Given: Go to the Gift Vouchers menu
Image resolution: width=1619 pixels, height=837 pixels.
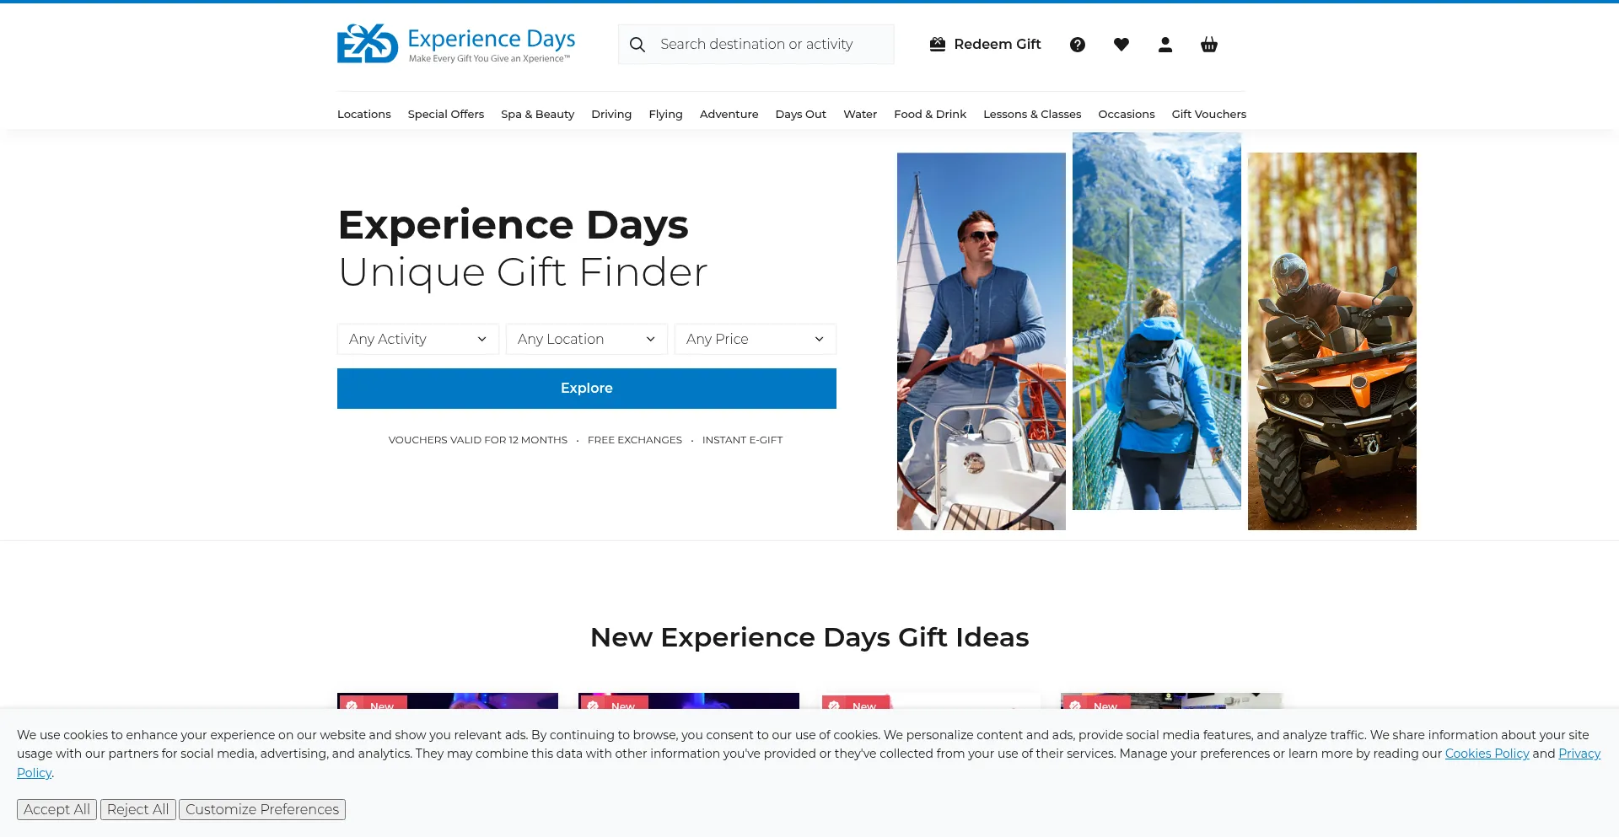Looking at the screenshot, I should pos(1208,114).
